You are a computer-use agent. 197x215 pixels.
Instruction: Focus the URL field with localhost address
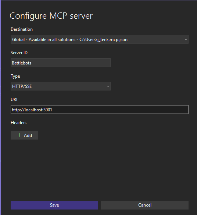click(100, 110)
